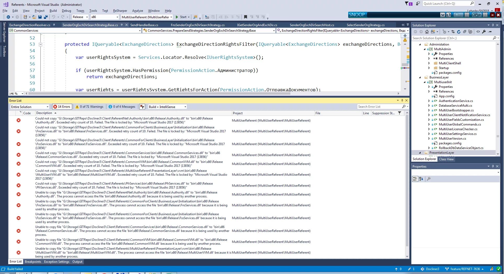Click the Alphabetical sort icon in Properties panel
Image resolution: width=504 pixels, height=274 pixels.
click(421, 179)
